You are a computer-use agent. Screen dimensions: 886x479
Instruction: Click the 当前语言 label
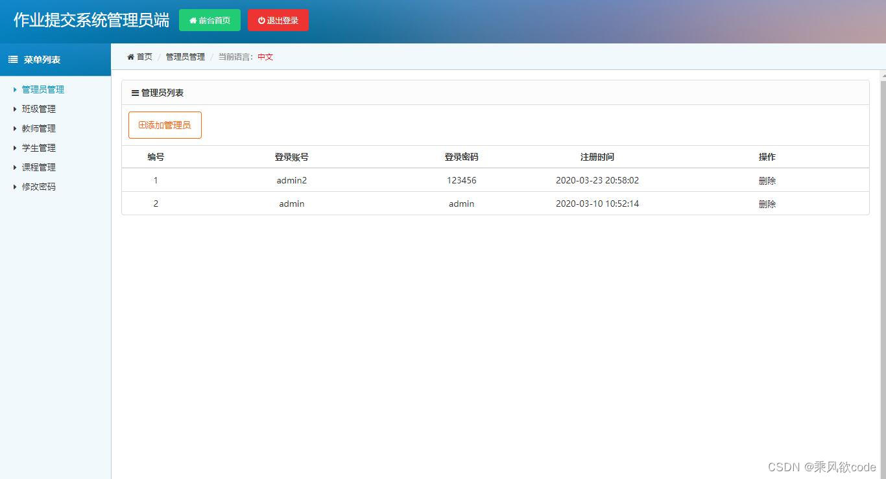236,57
